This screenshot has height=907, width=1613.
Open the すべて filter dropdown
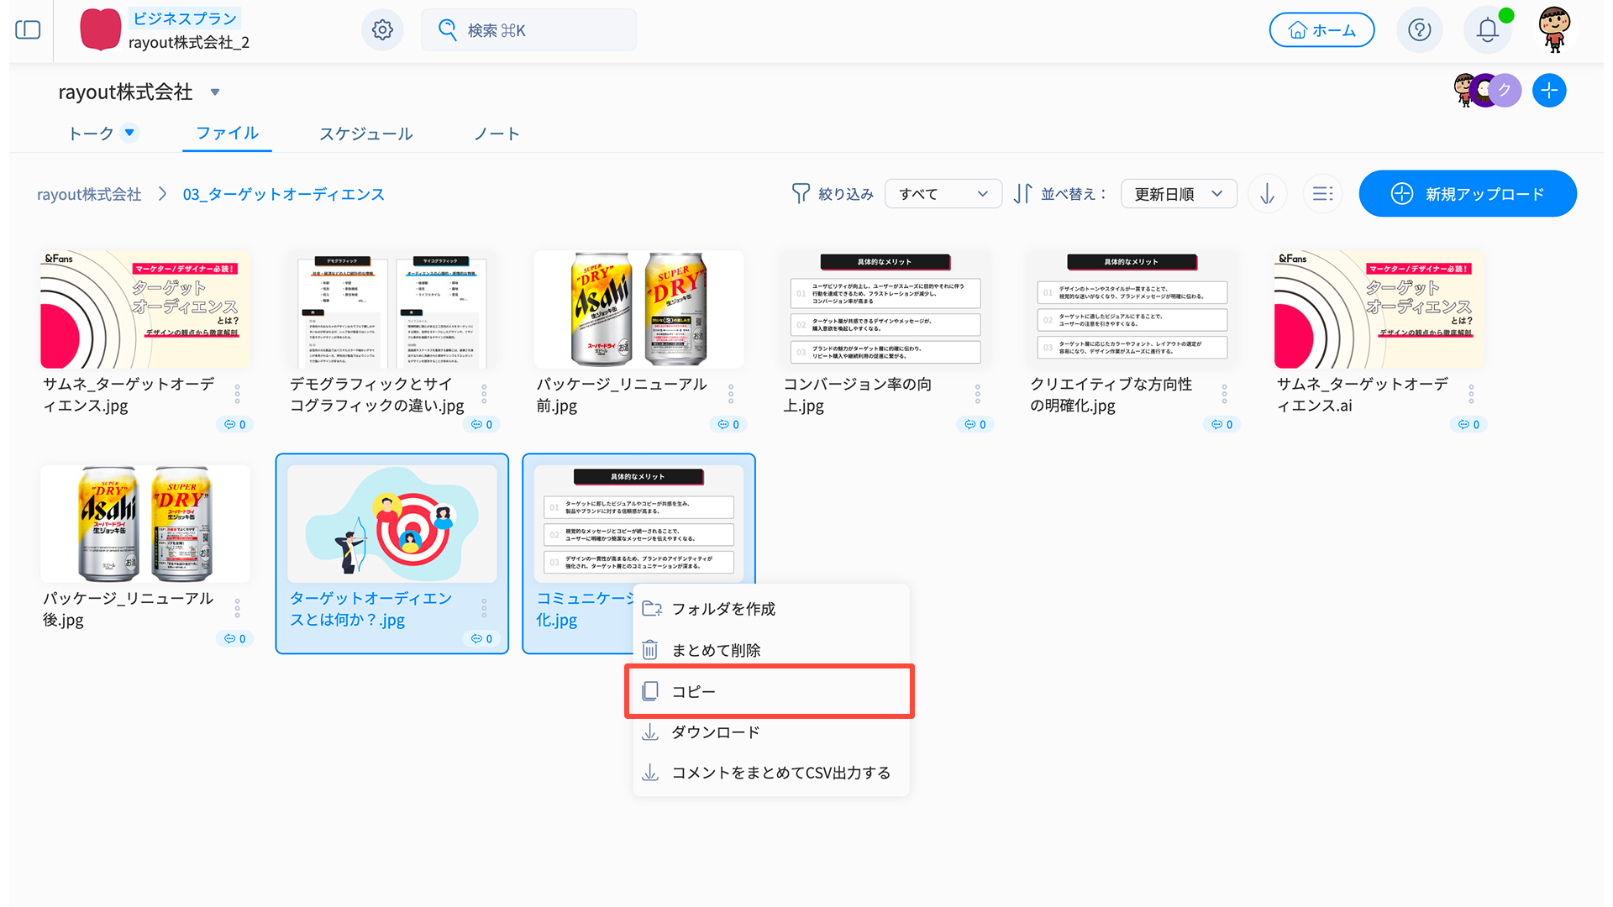coord(943,194)
